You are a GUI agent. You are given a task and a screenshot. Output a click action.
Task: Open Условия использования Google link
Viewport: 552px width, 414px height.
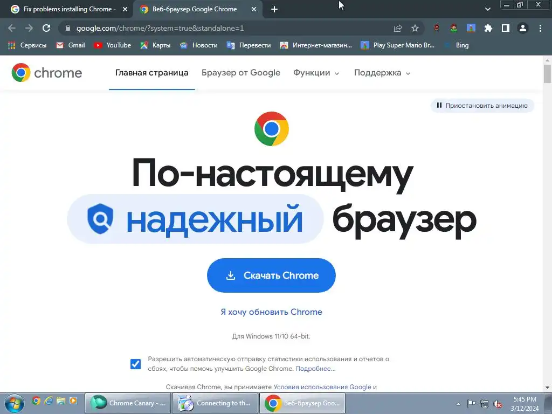(322, 387)
